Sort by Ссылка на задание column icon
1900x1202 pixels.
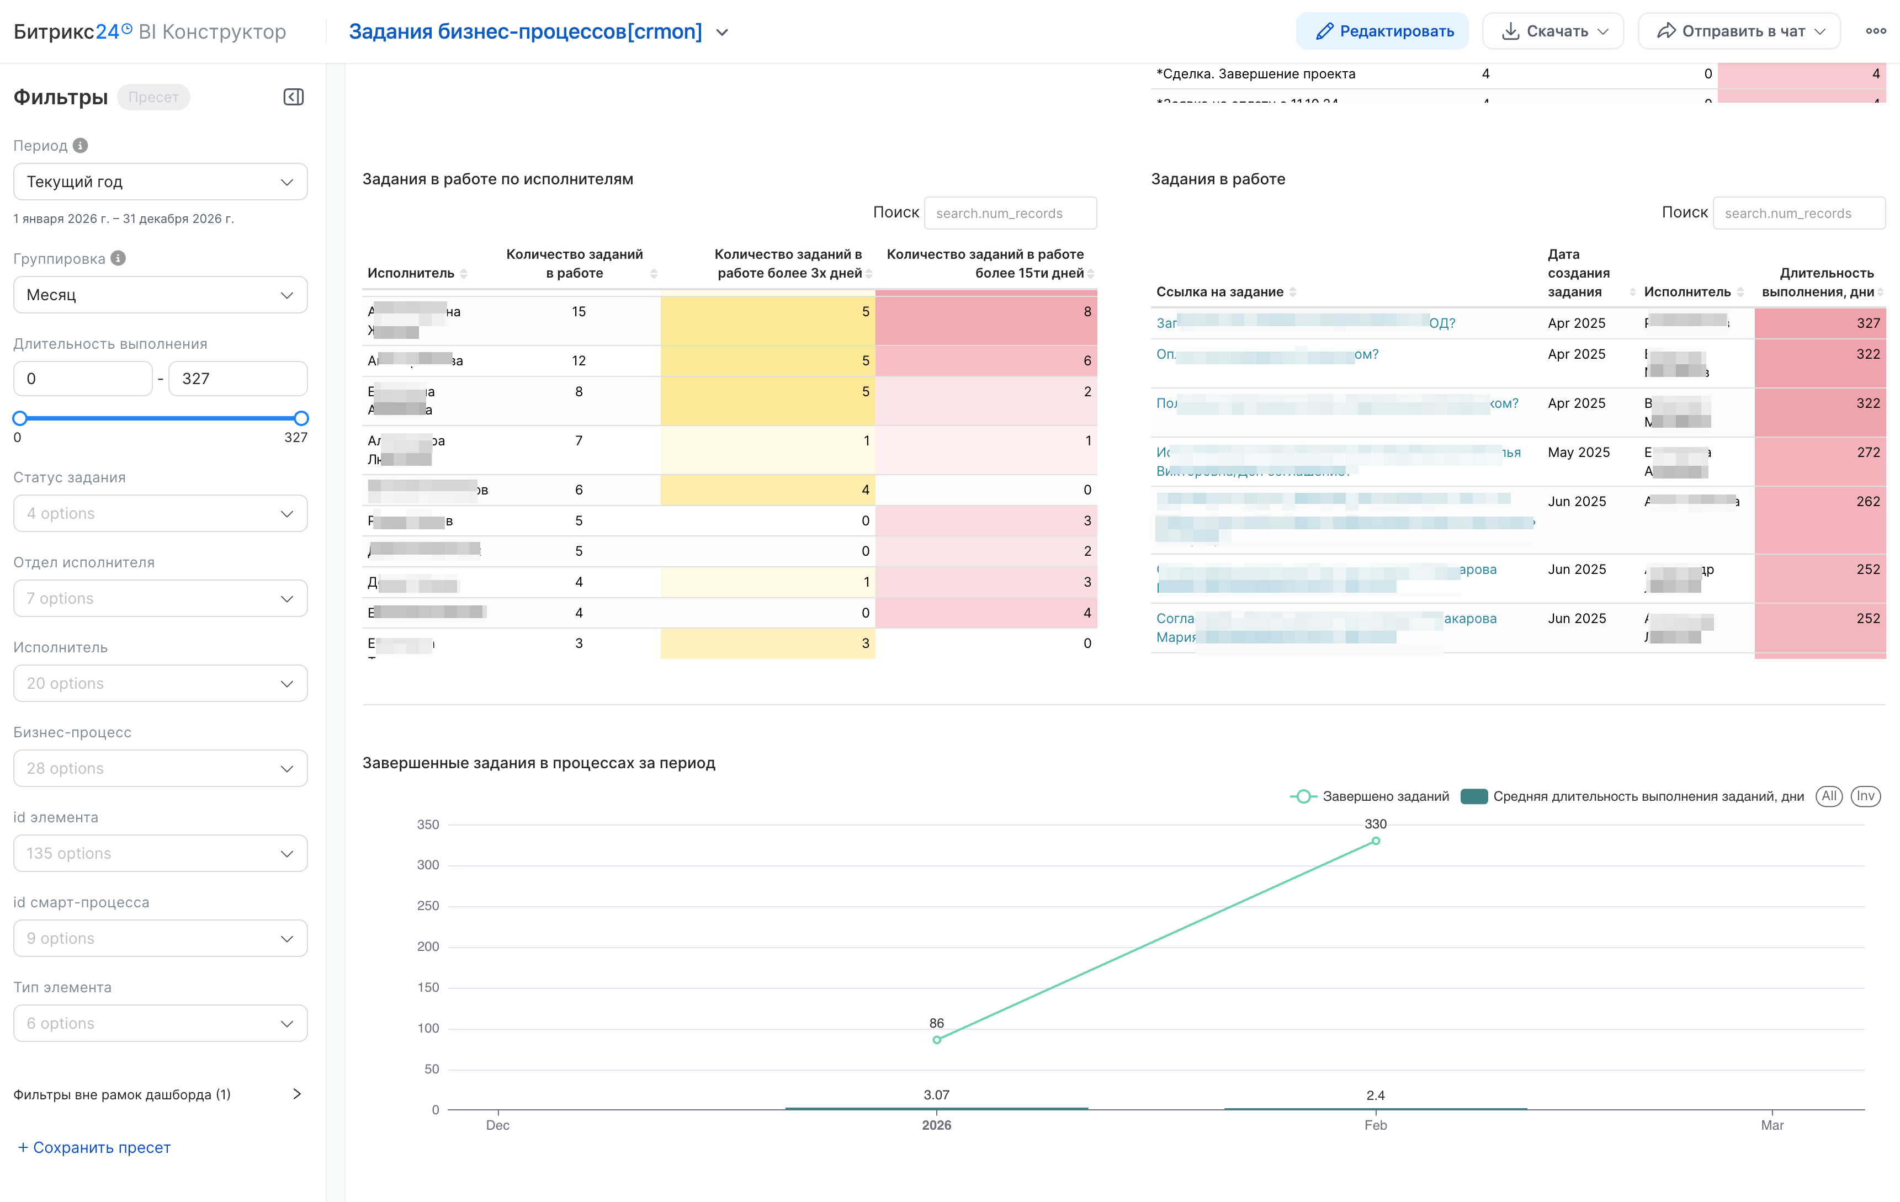[x=1292, y=292]
